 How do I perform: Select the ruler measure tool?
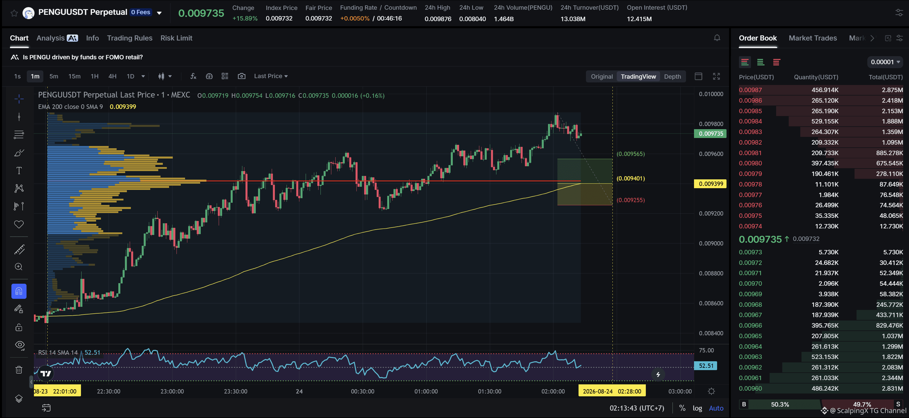[x=19, y=250]
